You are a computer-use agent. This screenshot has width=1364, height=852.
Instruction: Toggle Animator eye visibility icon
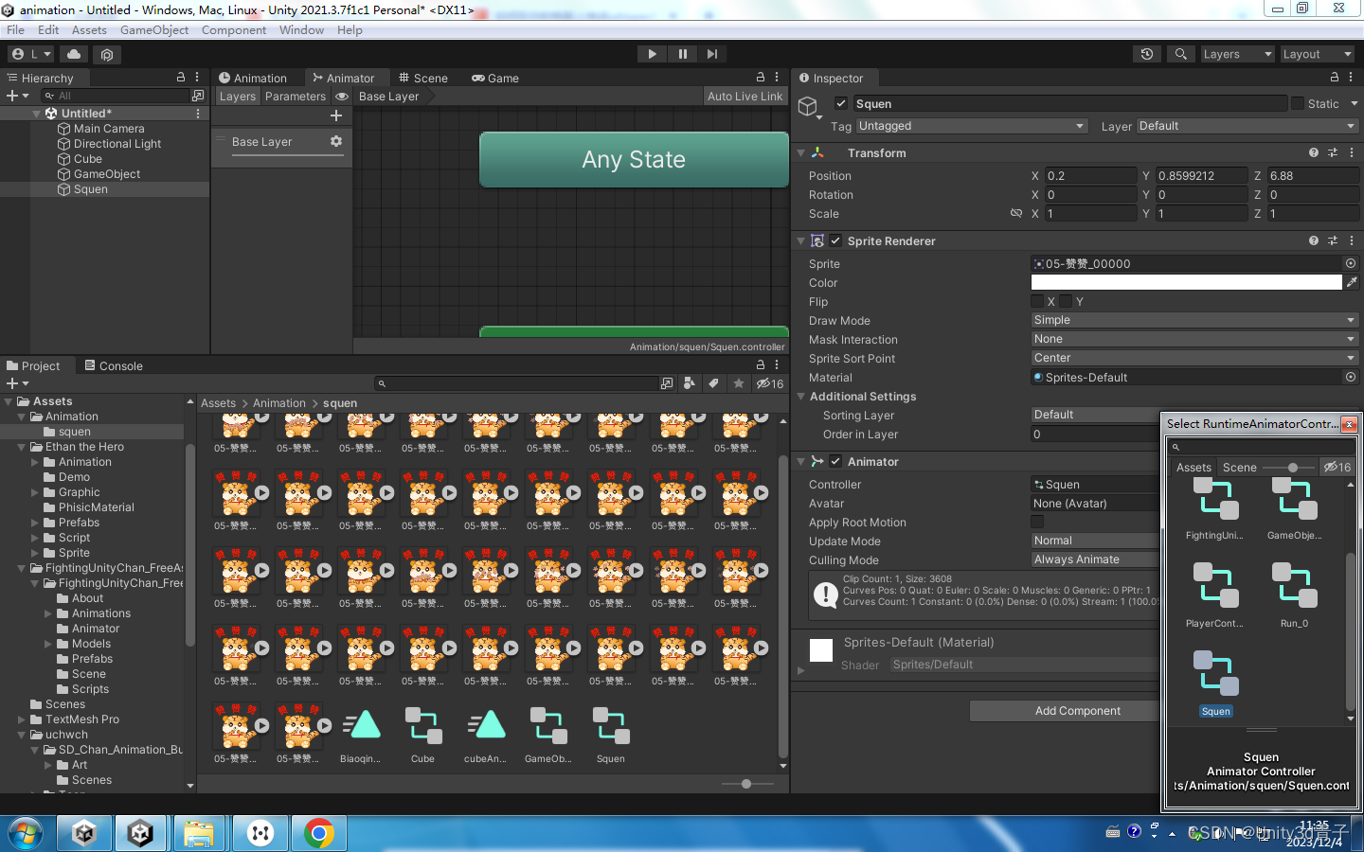[342, 96]
